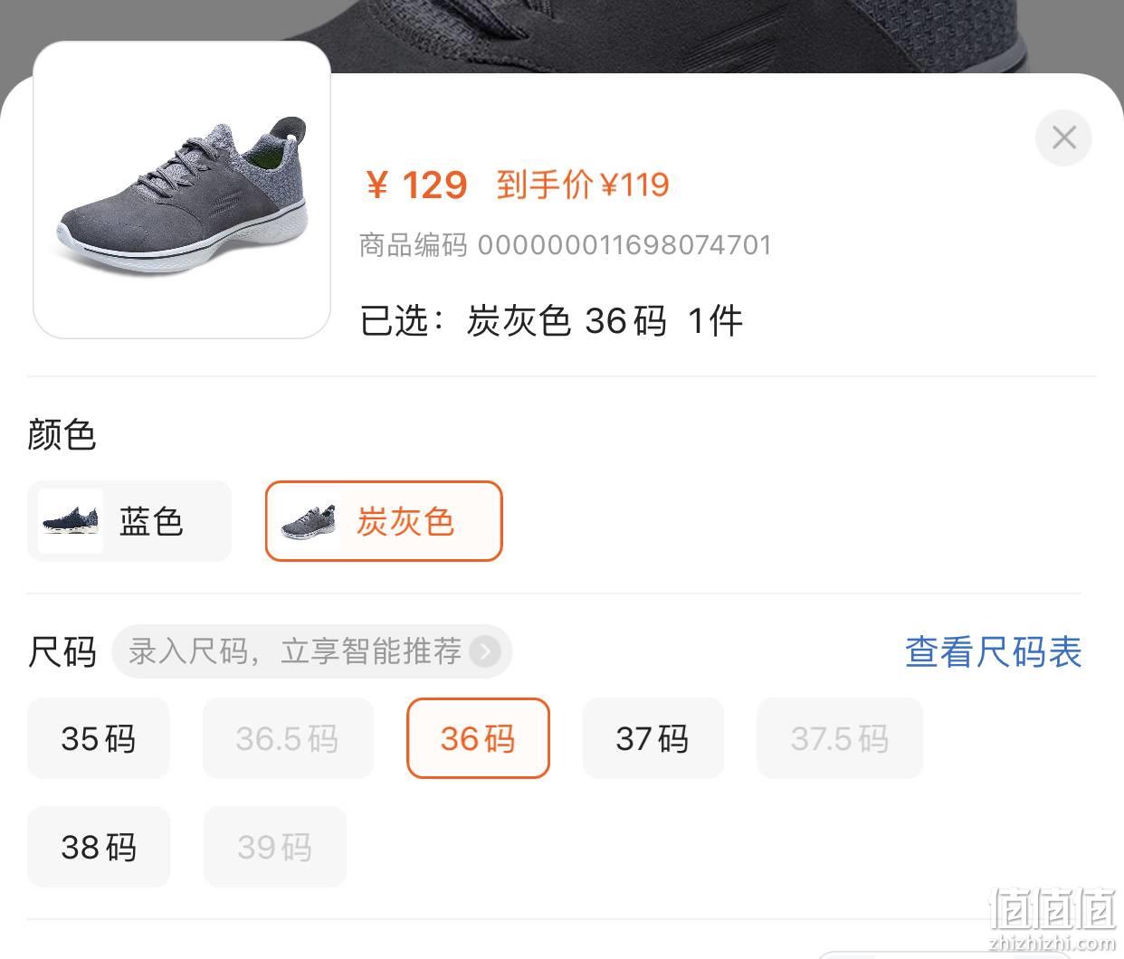
Task: Open the charcoal shoe preview thumbnail
Action: coord(182,190)
